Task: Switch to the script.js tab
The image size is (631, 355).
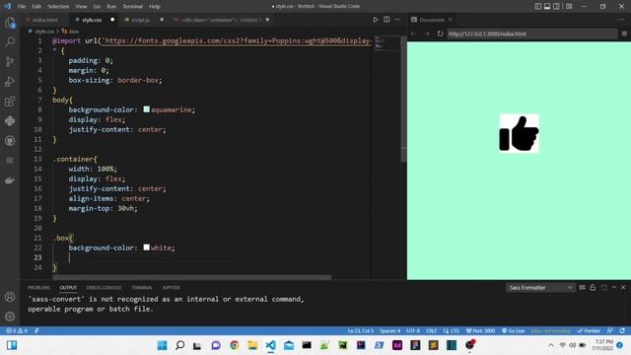Action: (140, 20)
